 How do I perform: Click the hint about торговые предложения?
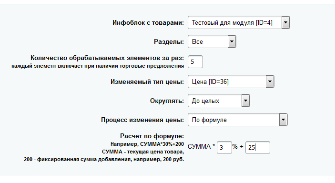[98, 66]
